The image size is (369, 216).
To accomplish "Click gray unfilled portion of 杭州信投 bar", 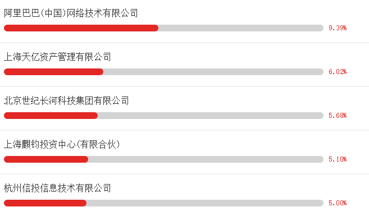I will (x=205, y=203).
